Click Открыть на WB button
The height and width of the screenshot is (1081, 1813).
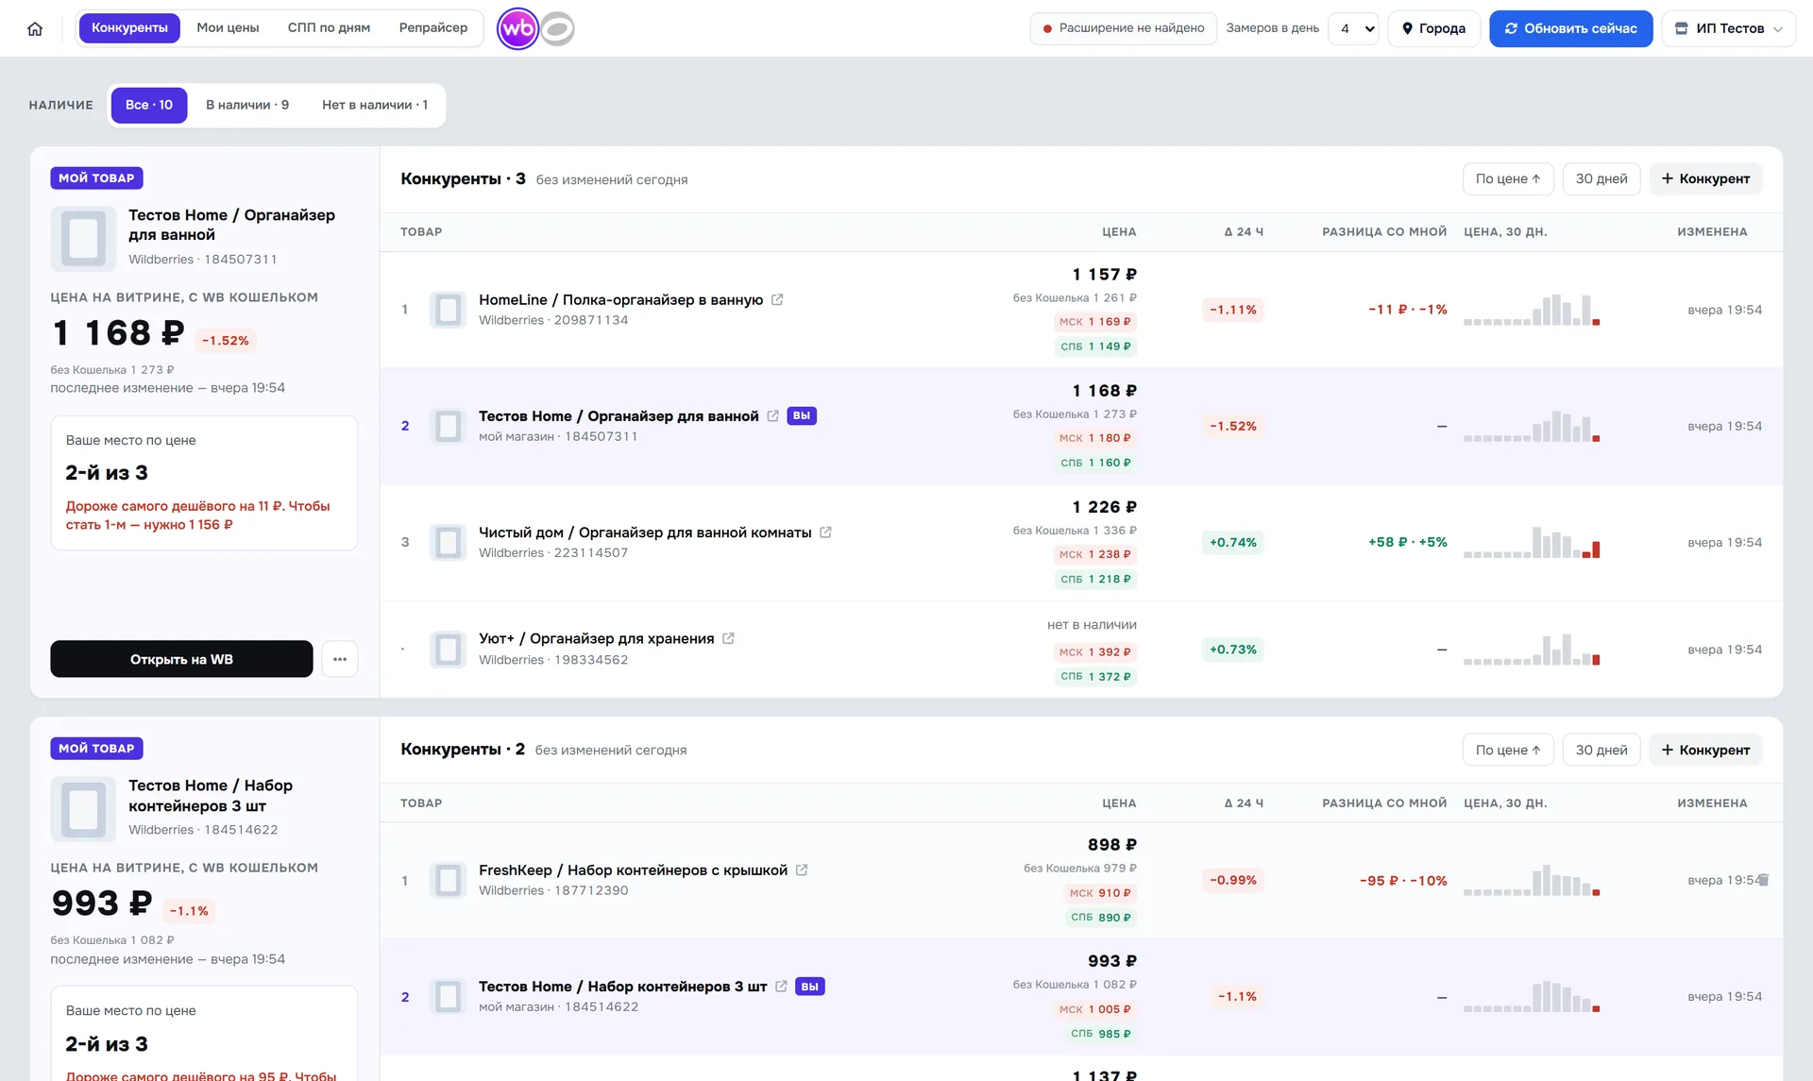pos(181,659)
